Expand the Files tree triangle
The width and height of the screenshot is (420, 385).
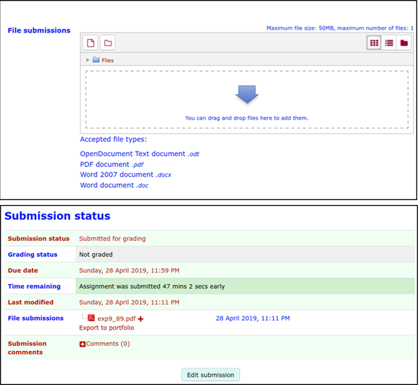(87, 60)
